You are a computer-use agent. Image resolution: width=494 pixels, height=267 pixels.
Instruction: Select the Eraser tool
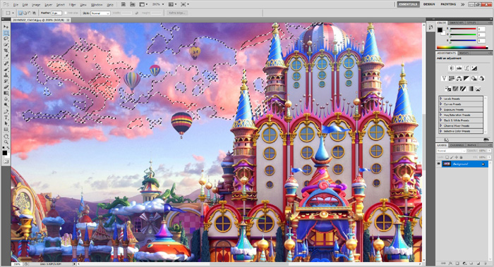coord(6,87)
